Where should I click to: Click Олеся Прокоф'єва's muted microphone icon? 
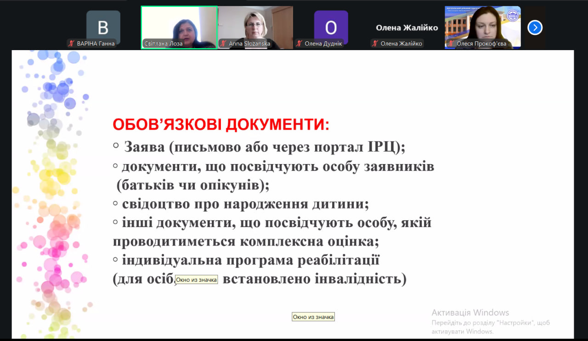(451, 44)
